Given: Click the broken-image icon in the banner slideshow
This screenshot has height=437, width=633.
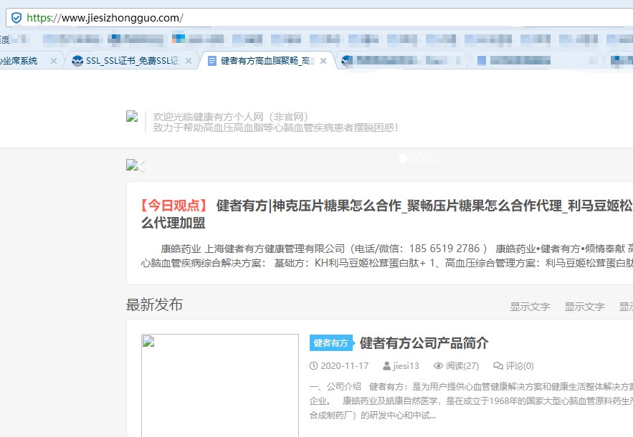Looking at the screenshot, I should [x=132, y=163].
